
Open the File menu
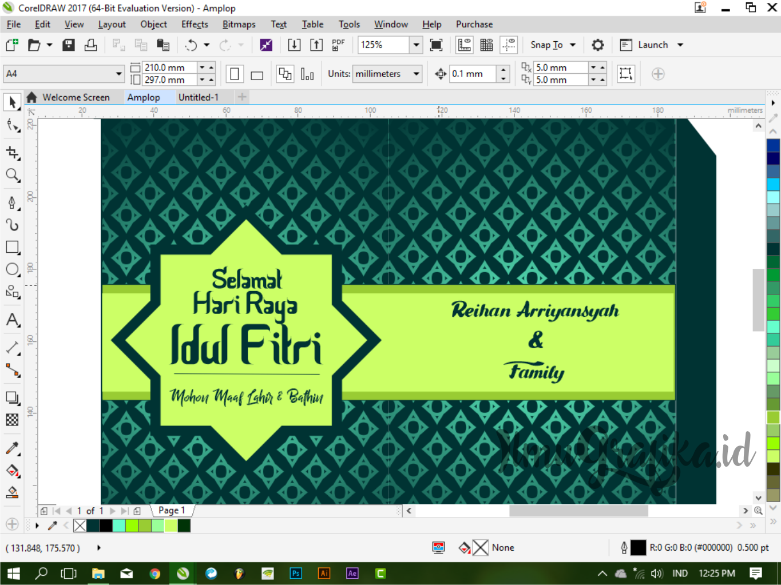[14, 24]
